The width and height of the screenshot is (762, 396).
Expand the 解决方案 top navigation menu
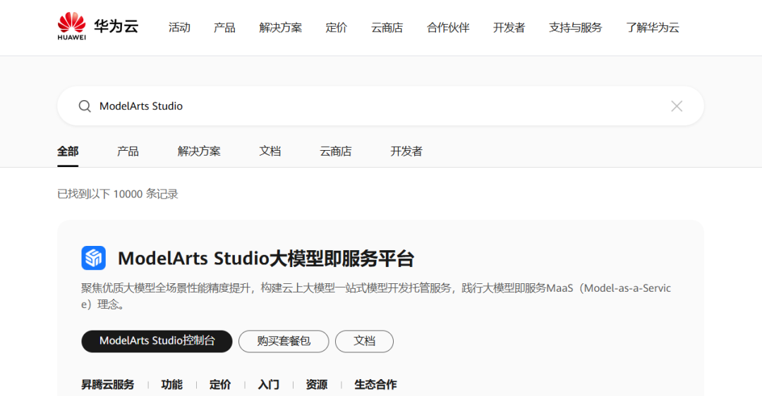click(x=280, y=27)
